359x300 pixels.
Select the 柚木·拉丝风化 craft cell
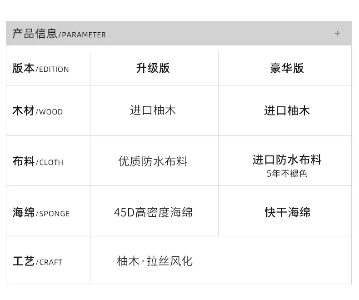click(x=155, y=261)
